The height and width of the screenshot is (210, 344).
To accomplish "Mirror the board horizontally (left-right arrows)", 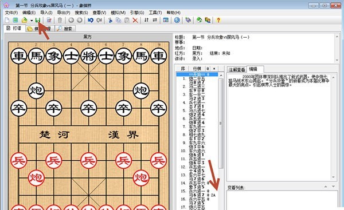I will pyautogui.click(x=155, y=20).
